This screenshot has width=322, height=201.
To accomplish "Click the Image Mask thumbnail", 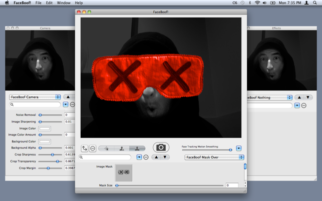I will tap(124, 172).
